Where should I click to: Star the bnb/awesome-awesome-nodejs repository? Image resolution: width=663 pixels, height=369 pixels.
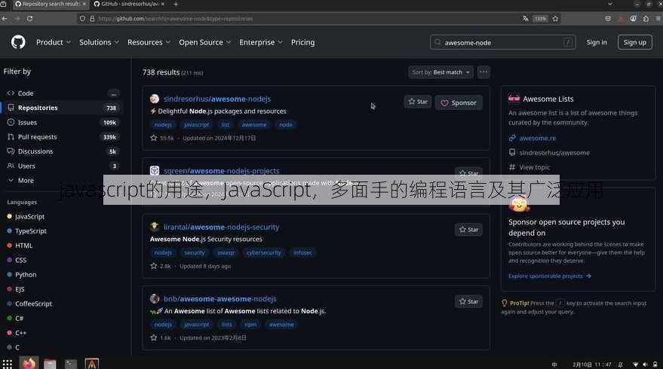(468, 301)
